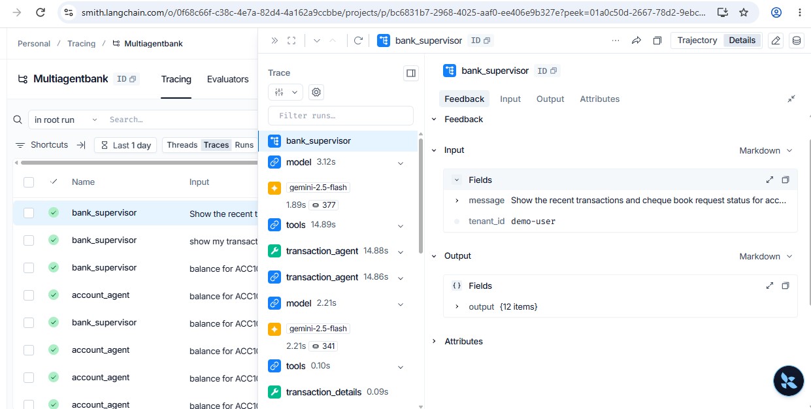Bookmark this page with the star icon
811x409 pixels.
click(x=744, y=12)
